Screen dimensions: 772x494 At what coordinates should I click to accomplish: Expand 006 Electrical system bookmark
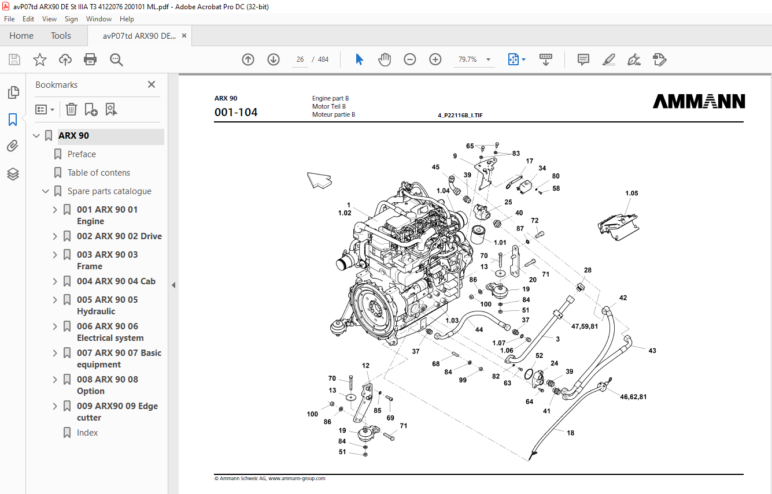[56, 326]
